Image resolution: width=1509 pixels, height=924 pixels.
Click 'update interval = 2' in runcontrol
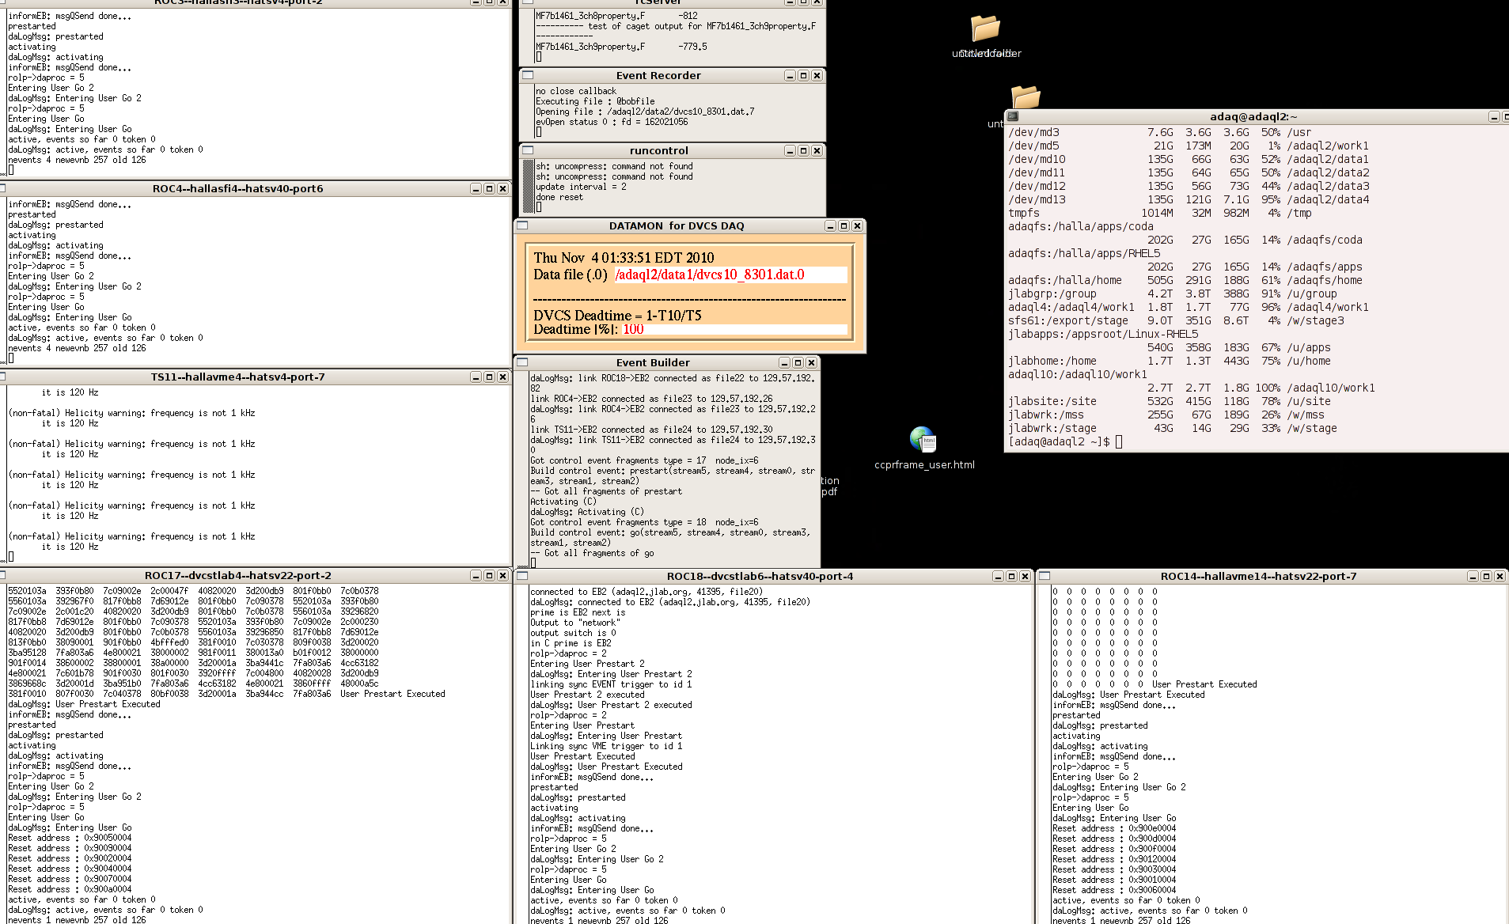click(x=581, y=187)
